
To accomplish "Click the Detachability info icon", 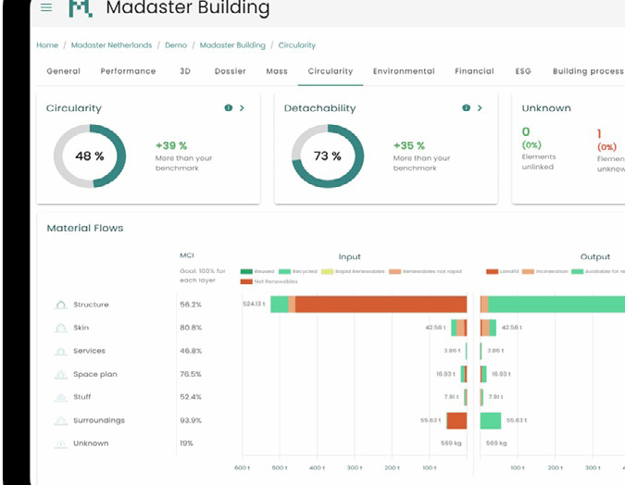I will [x=467, y=108].
